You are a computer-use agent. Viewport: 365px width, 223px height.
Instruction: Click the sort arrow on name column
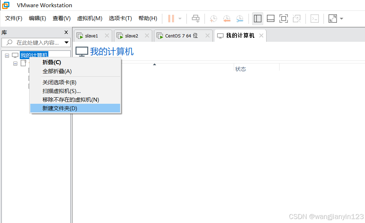click(154, 64)
